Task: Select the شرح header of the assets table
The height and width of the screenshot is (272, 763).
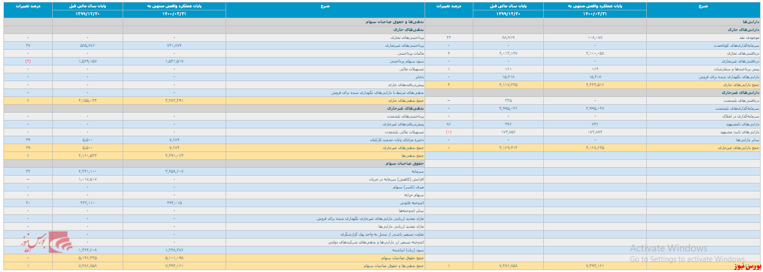Action: (703, 6)
